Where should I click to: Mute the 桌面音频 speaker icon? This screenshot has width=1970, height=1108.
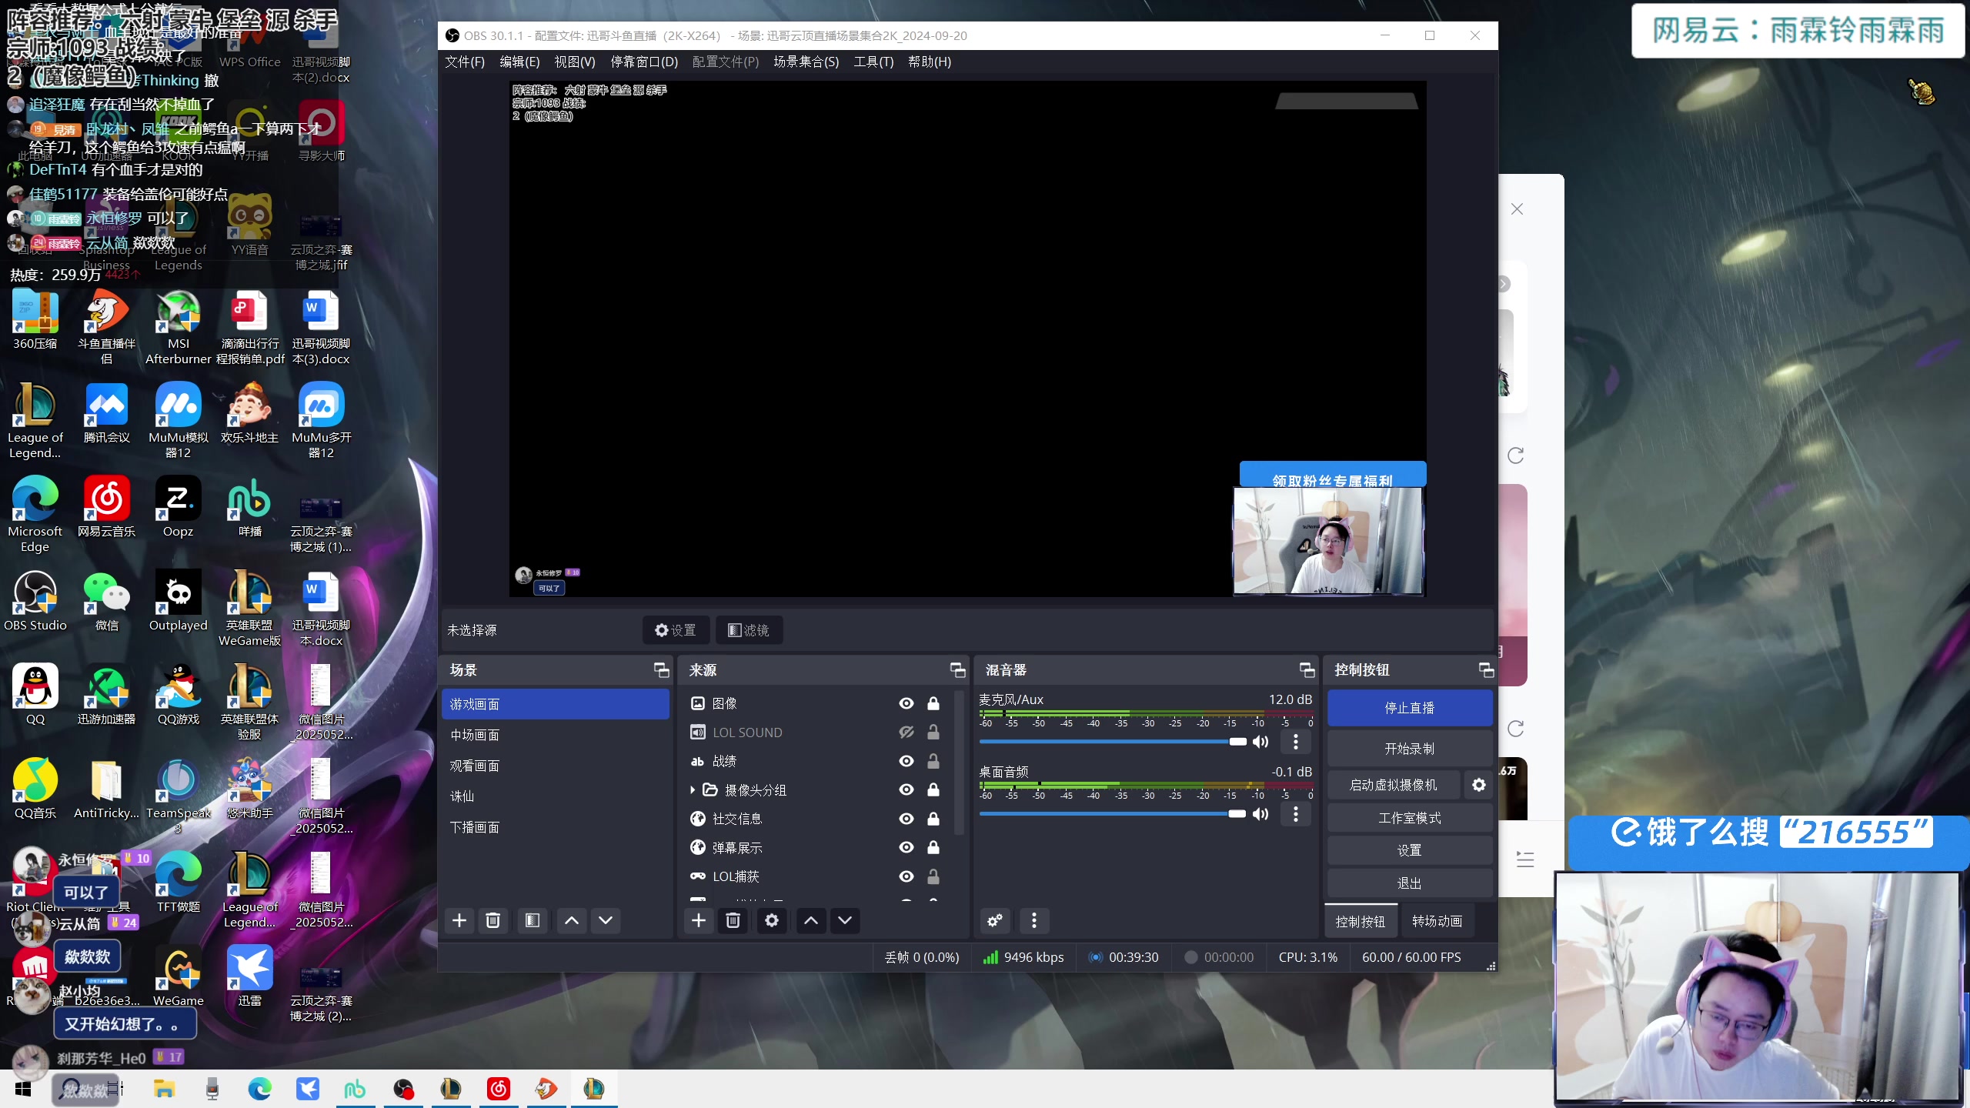point(1260,814)
